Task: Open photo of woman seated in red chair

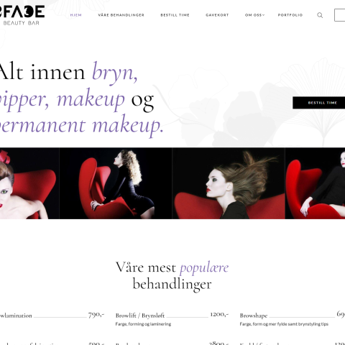Action: click(x=316, y=183)
